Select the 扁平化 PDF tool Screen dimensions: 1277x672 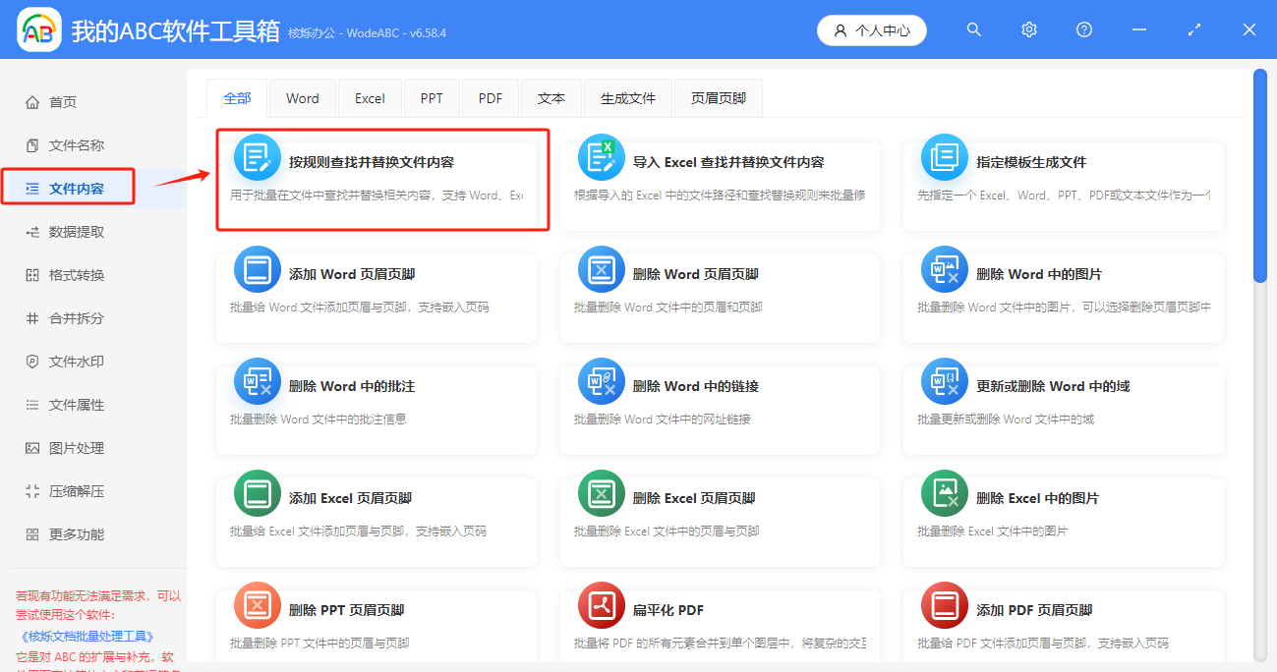(x=720, y=626)
